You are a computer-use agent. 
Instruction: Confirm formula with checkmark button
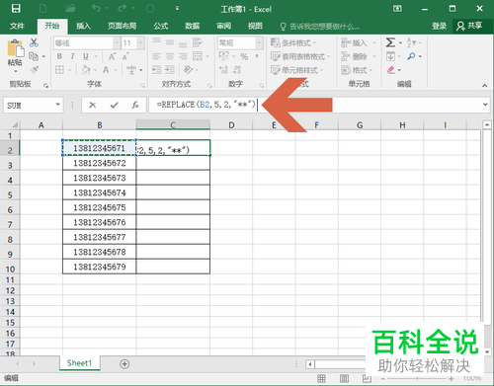(114, 105)
